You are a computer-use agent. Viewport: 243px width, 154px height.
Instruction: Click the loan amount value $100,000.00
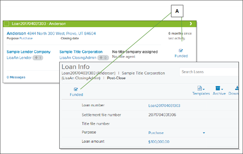[x=159, y=142]
